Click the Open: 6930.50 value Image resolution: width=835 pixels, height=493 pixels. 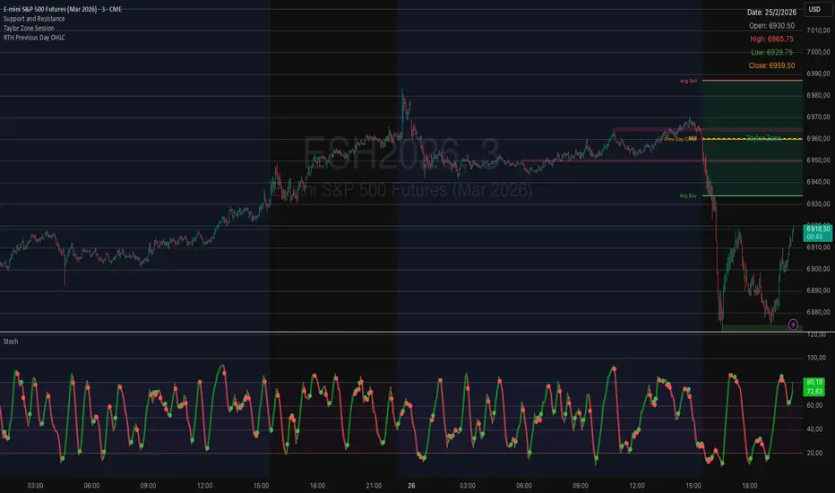pyautogui.click(x=771, y=26)
